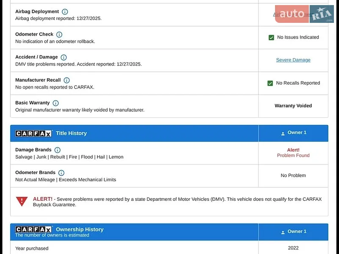Click the 'No Recalls Reported' status text

tap(298, 83)
